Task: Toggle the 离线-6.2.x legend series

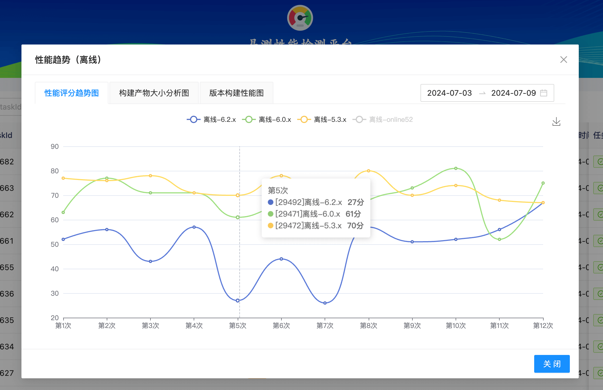Action: tap(211, 120)
